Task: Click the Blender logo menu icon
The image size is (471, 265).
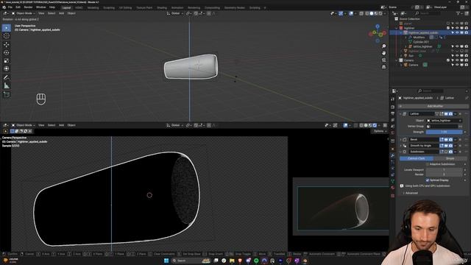Action: 4,7
